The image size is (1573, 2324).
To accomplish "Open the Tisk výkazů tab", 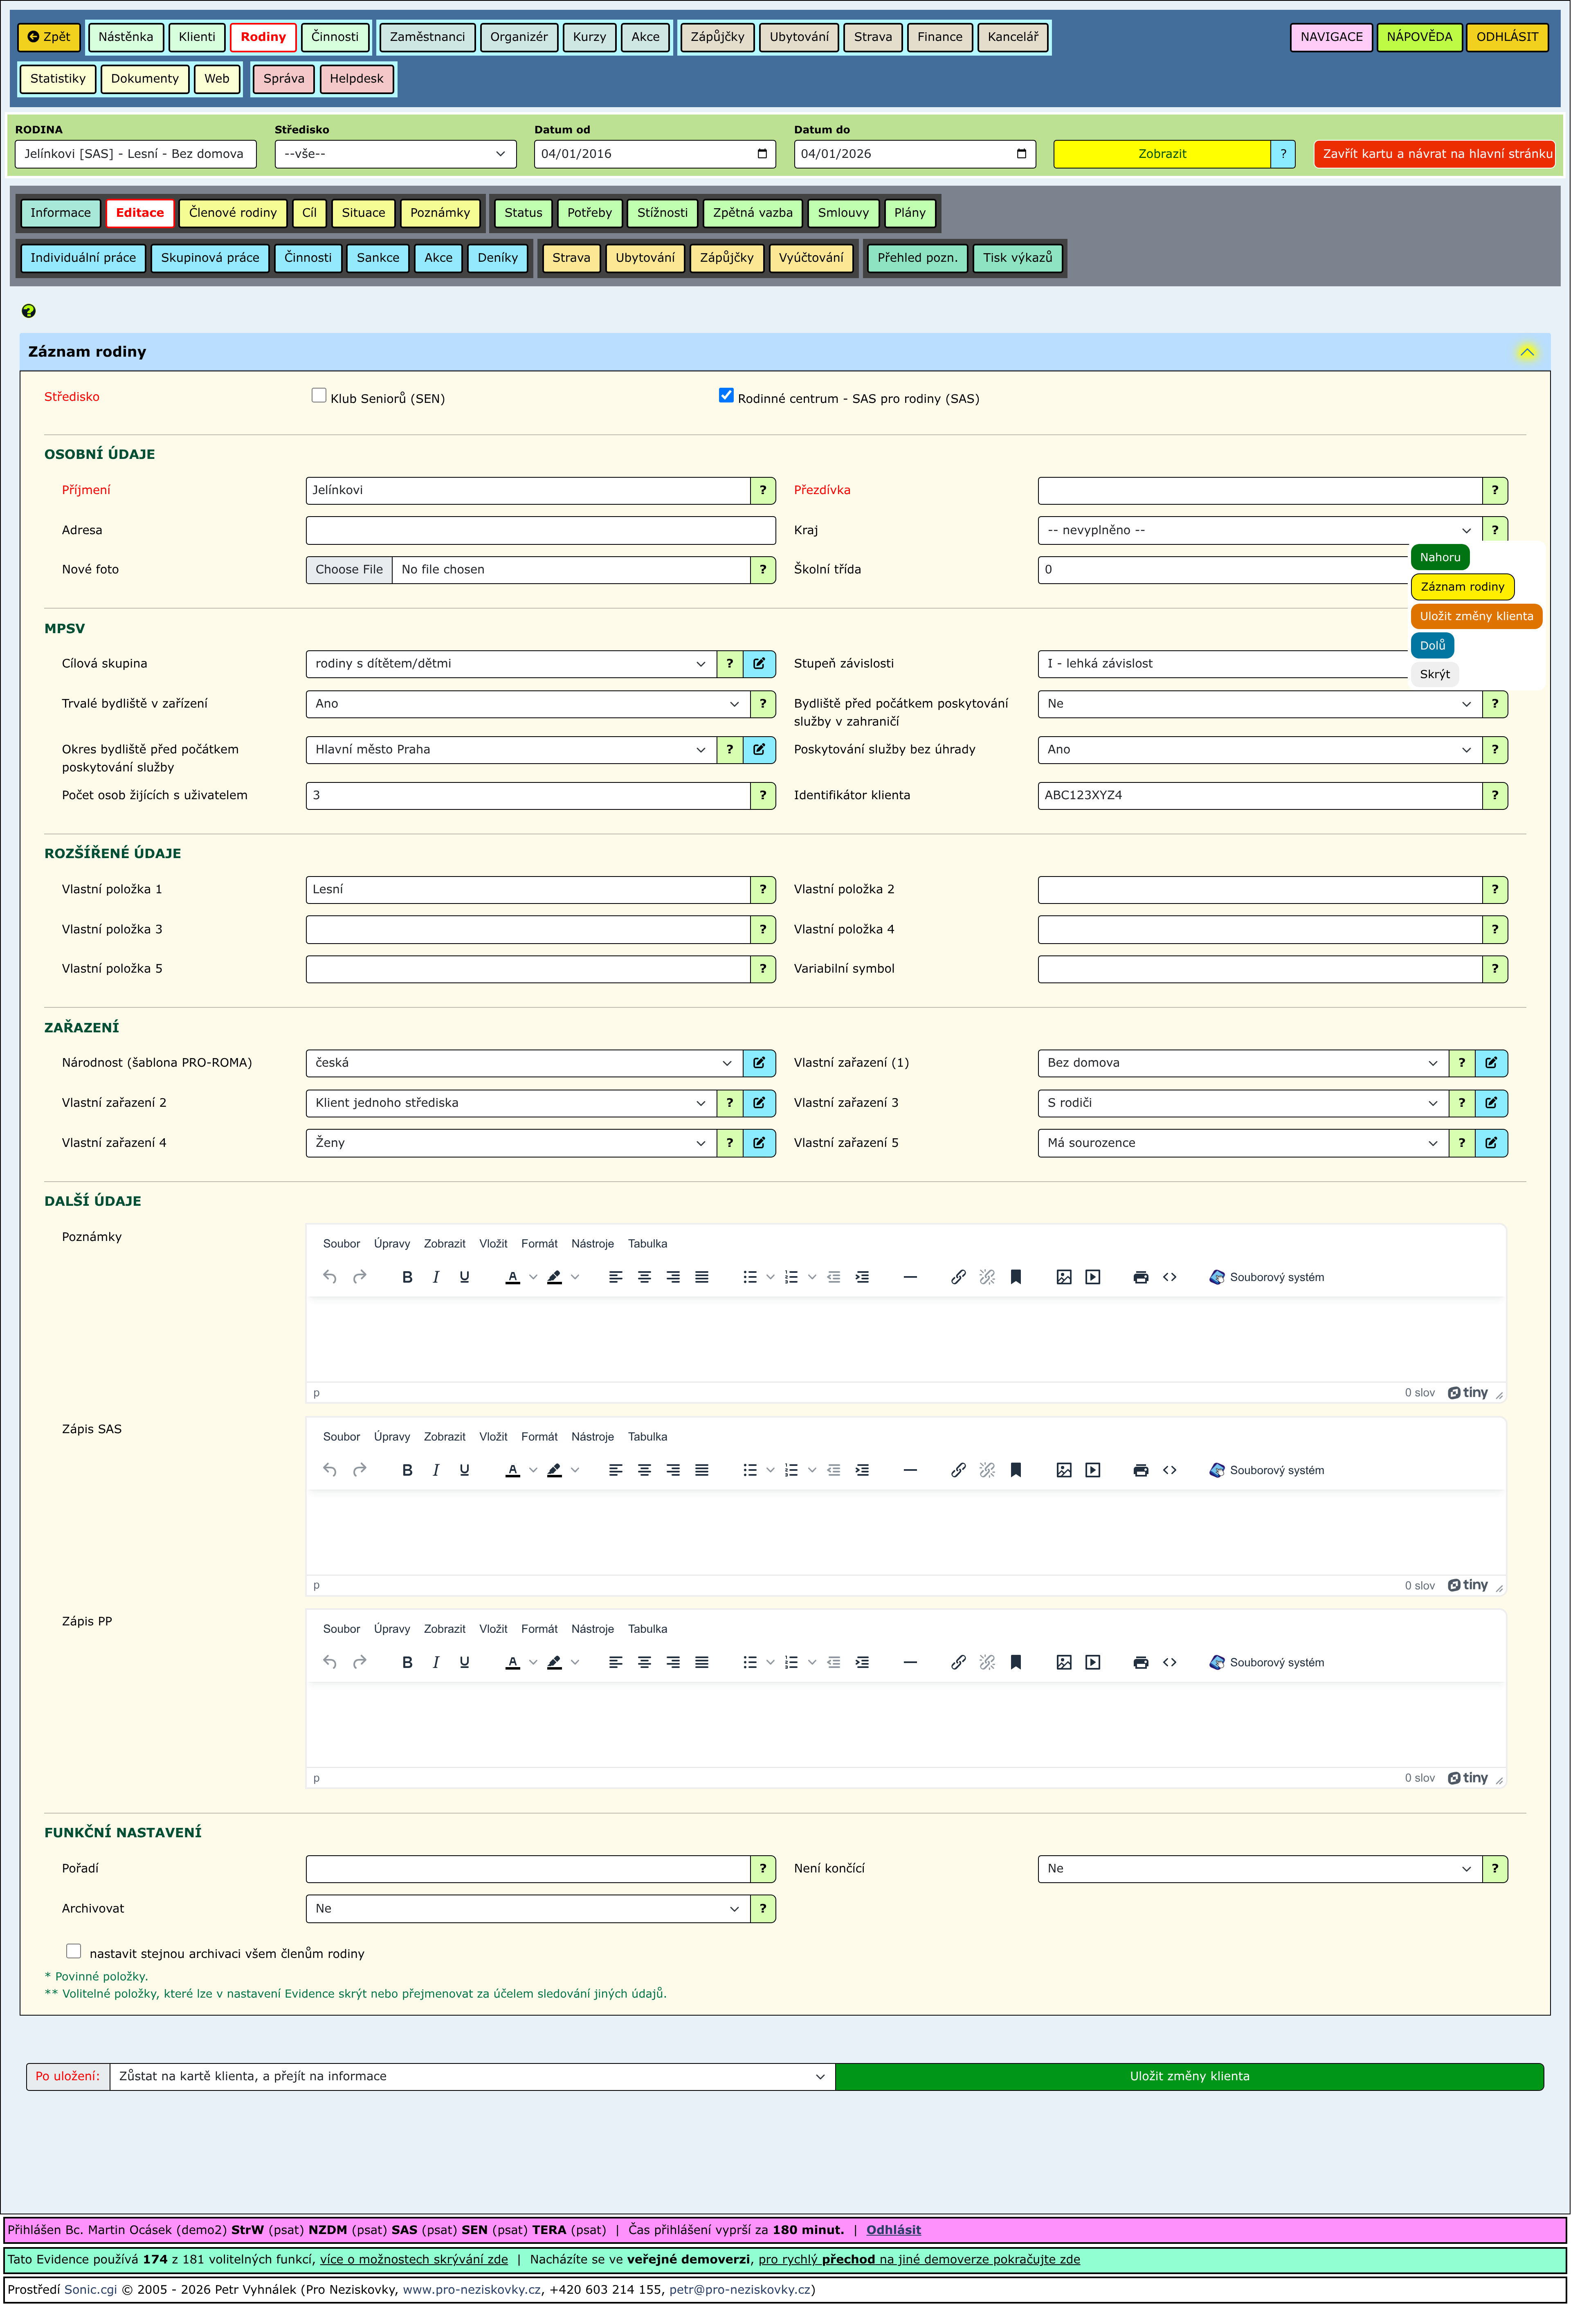I will point(1018,258).
